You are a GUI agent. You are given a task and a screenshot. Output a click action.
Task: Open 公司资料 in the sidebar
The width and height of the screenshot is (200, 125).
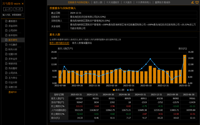(13, 30)
